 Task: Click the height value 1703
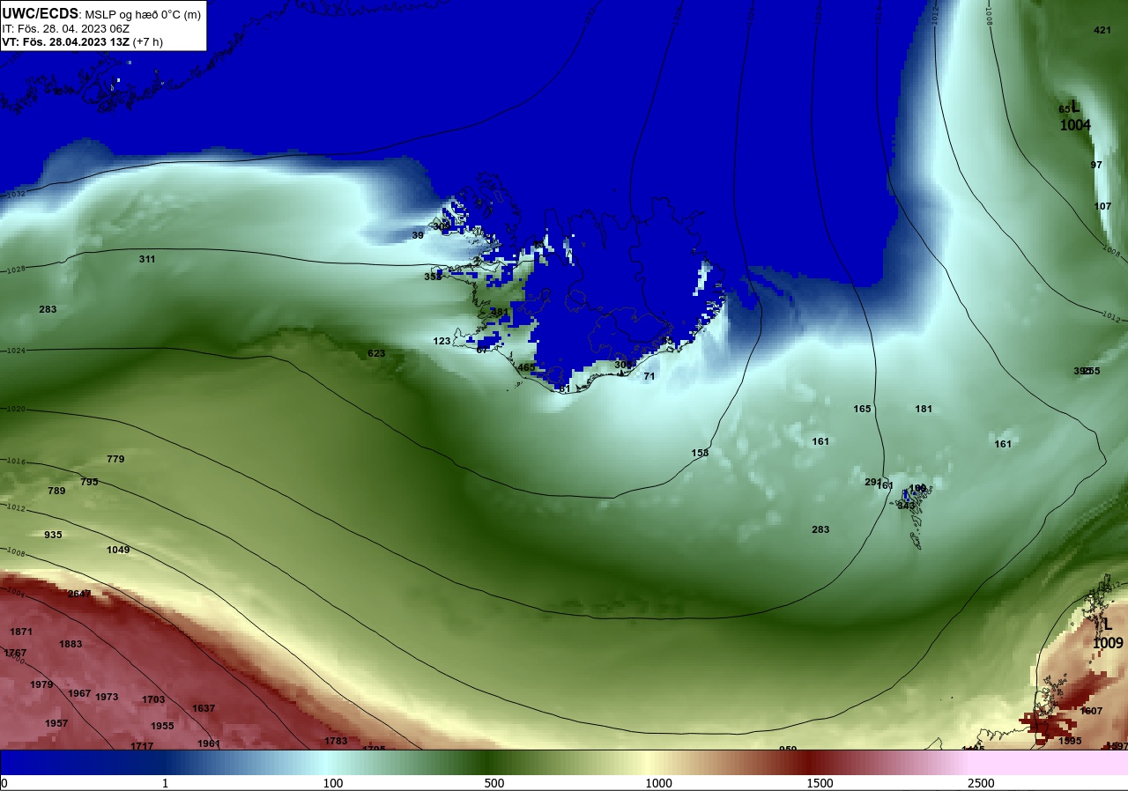[153, 699]
